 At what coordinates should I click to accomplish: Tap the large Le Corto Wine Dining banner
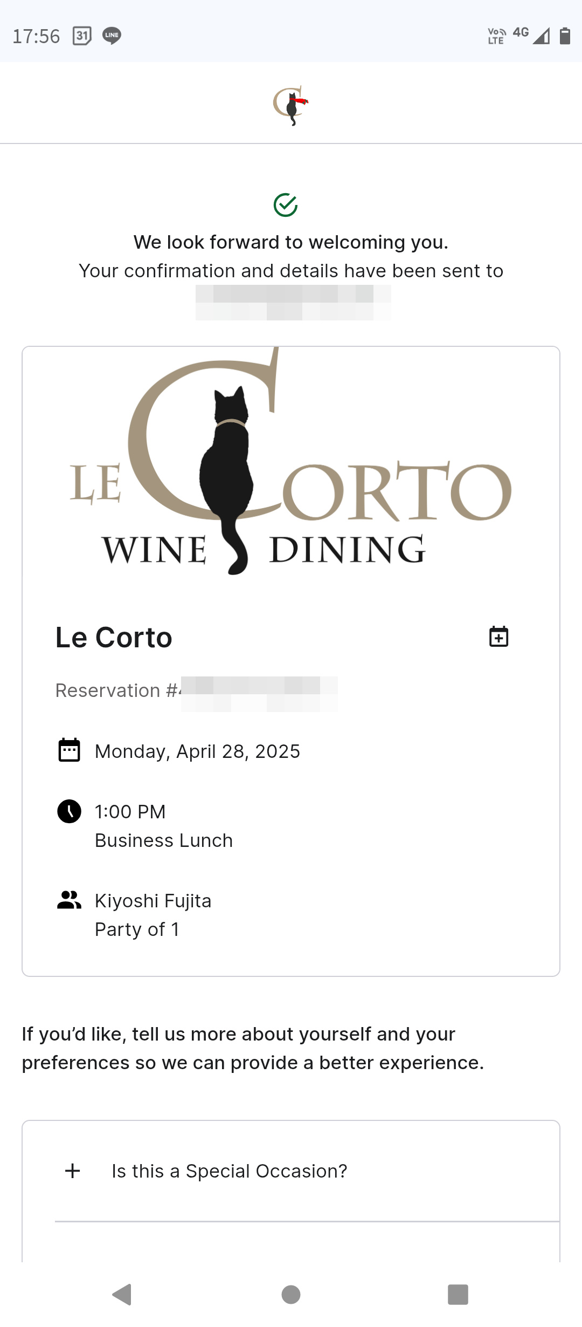click(291, 464)
